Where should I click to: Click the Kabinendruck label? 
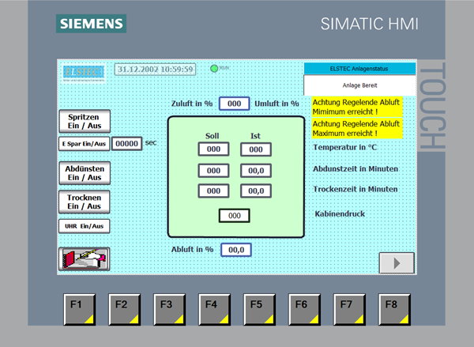pyautogui.click(x=340, y=214)
